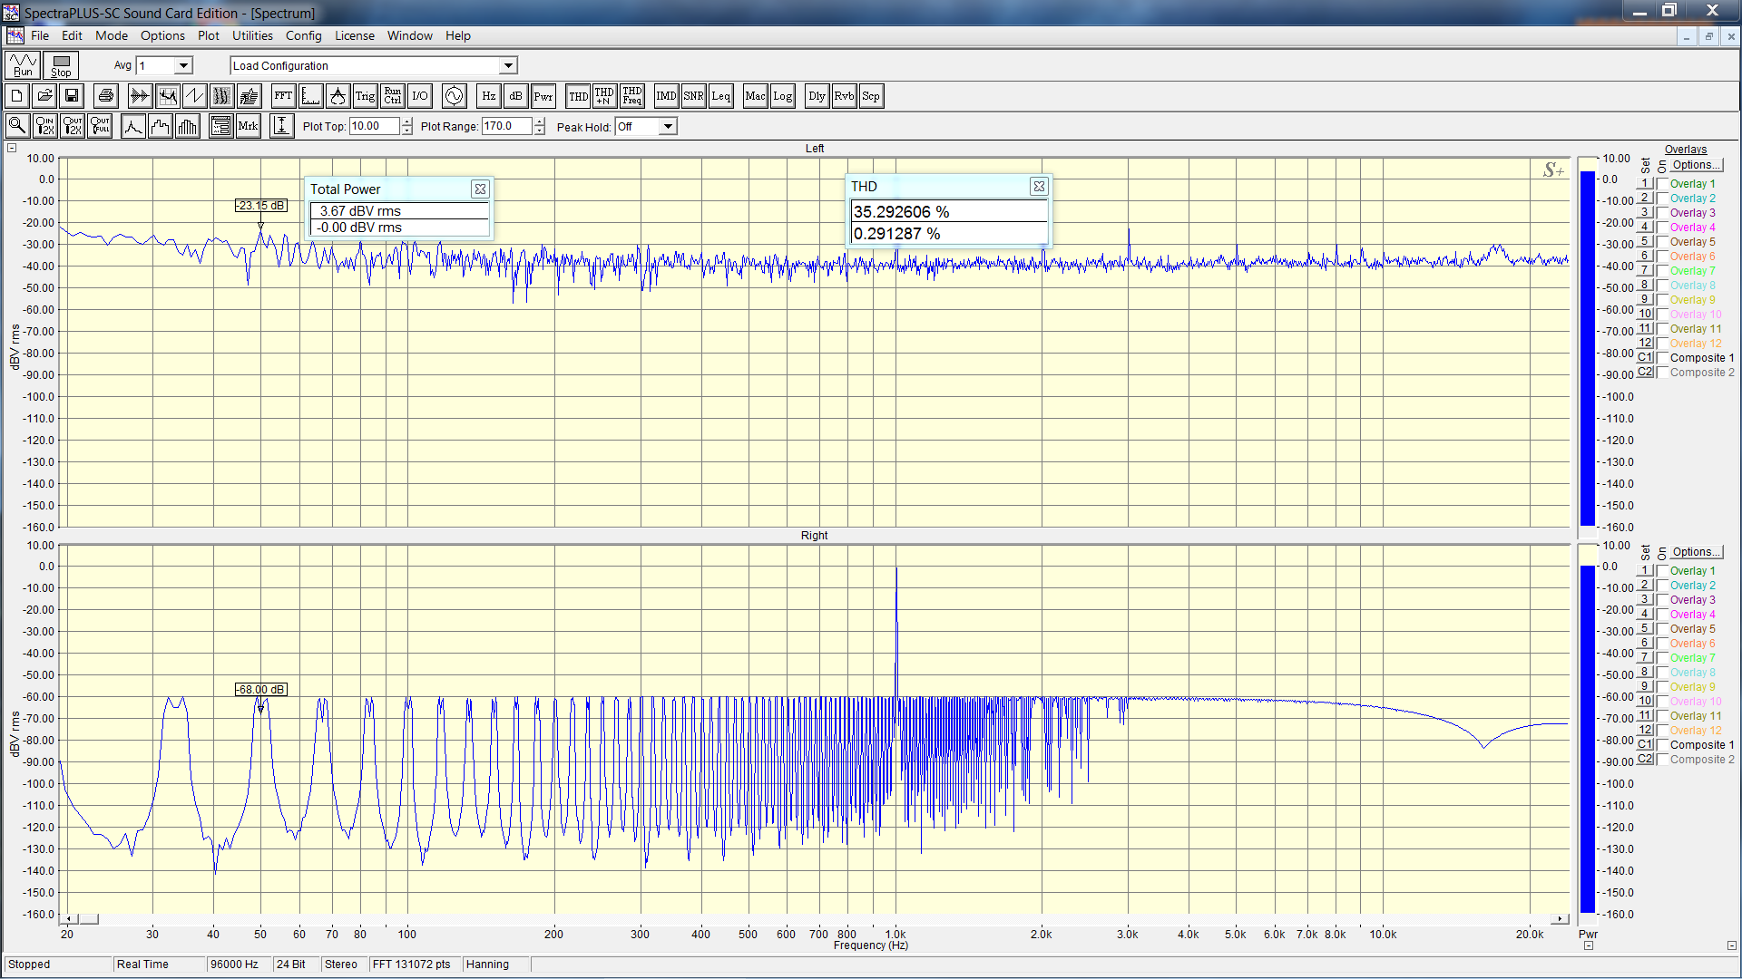
Task: Toggle the THD utility button
Action: [578, 96]
